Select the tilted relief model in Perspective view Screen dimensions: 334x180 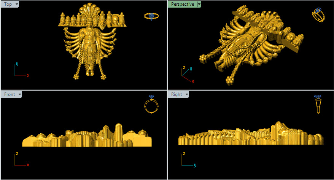click(251, 45)
